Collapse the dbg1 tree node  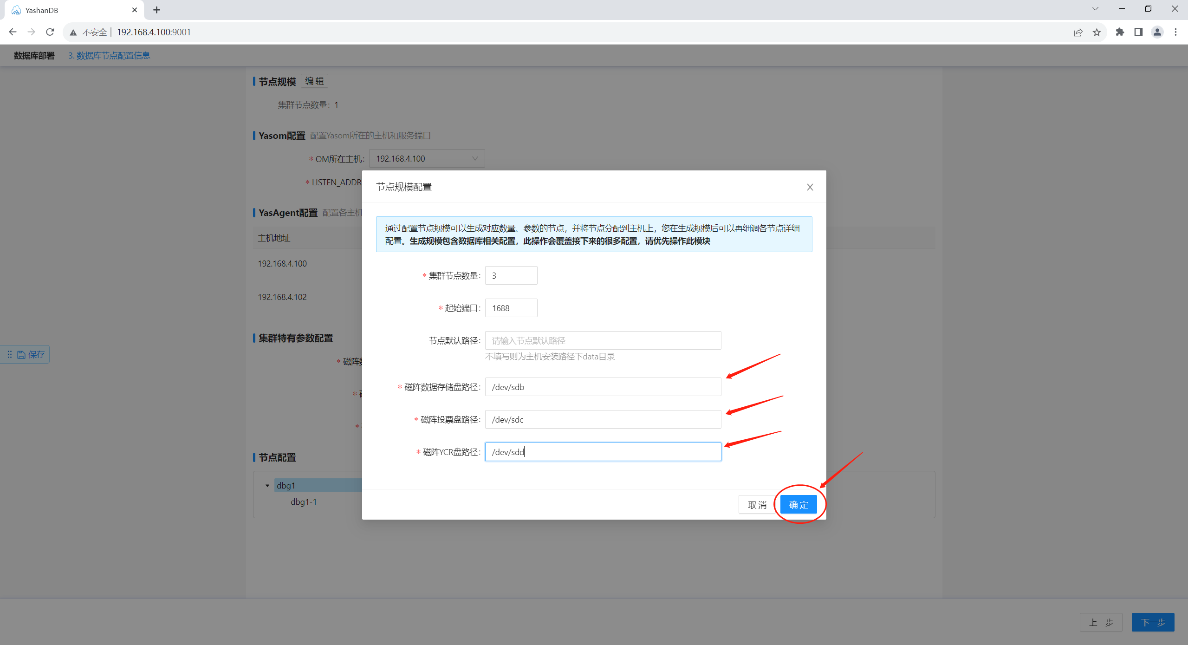pos(267,485)
